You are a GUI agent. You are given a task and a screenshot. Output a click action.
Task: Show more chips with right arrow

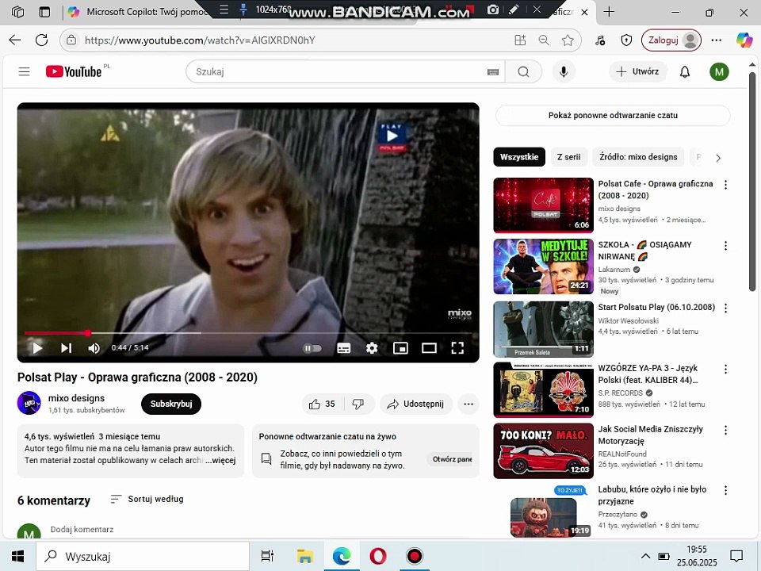click(718, 158)
